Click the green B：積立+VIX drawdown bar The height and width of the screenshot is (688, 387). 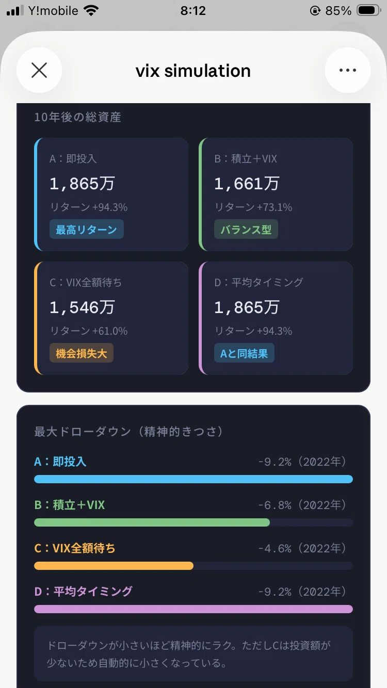pyautogui.click(x=152, y=522)
